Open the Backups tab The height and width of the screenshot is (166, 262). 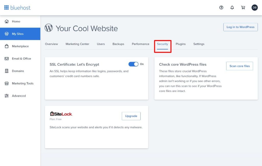click(x=118, y=44)
